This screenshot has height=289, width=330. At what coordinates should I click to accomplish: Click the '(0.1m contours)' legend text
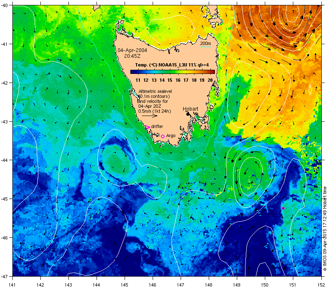[154, 96]
